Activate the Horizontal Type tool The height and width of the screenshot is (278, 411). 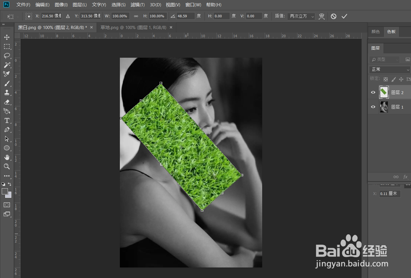point(7,121)
